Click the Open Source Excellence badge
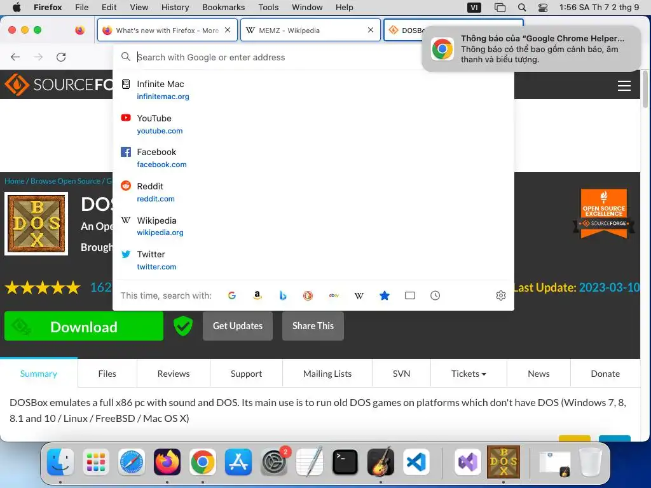 coord(604,213)
